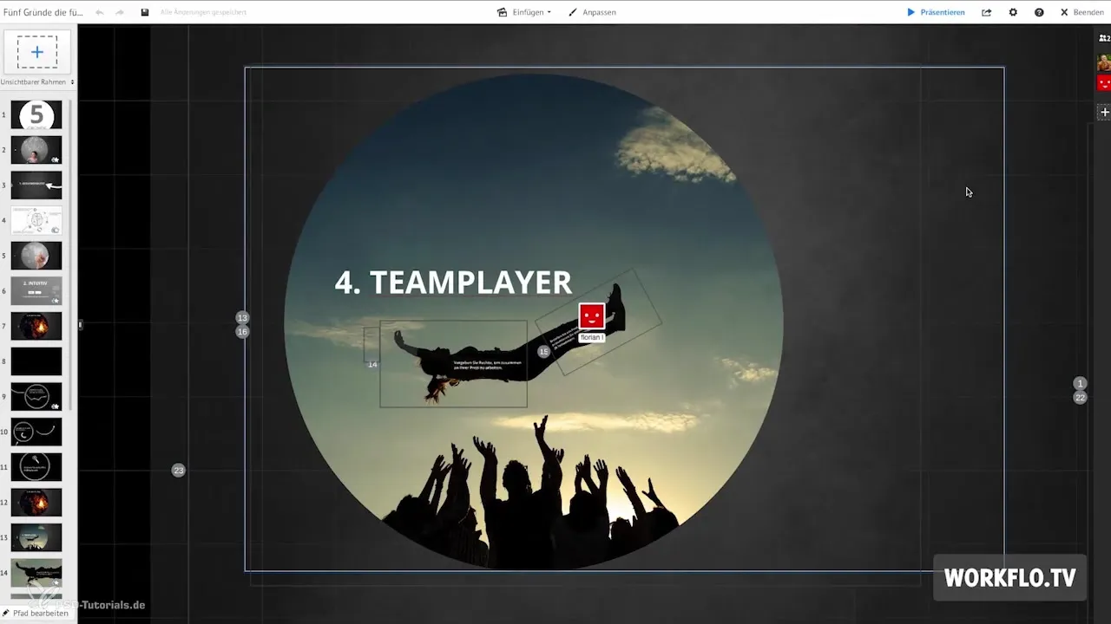Select path slide thumbnail 9
Screen dimensions: 1111x624
coord(36,396)
